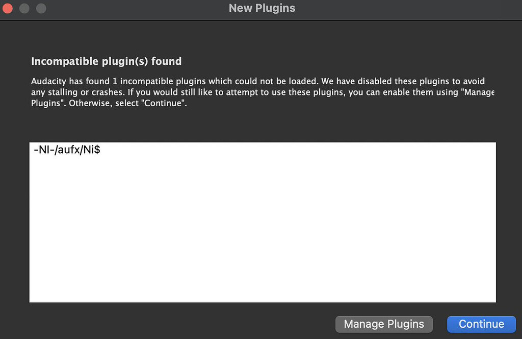Click the middle gray window control
Screen dimensions: 522x339
coord(24,8)
